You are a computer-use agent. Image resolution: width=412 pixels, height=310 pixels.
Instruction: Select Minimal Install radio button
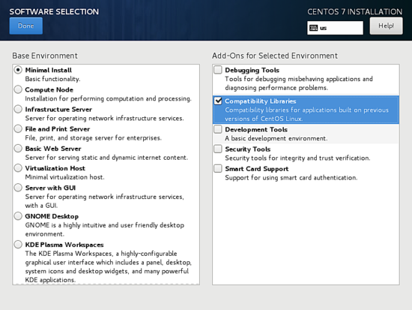click(x=18, y=70)
